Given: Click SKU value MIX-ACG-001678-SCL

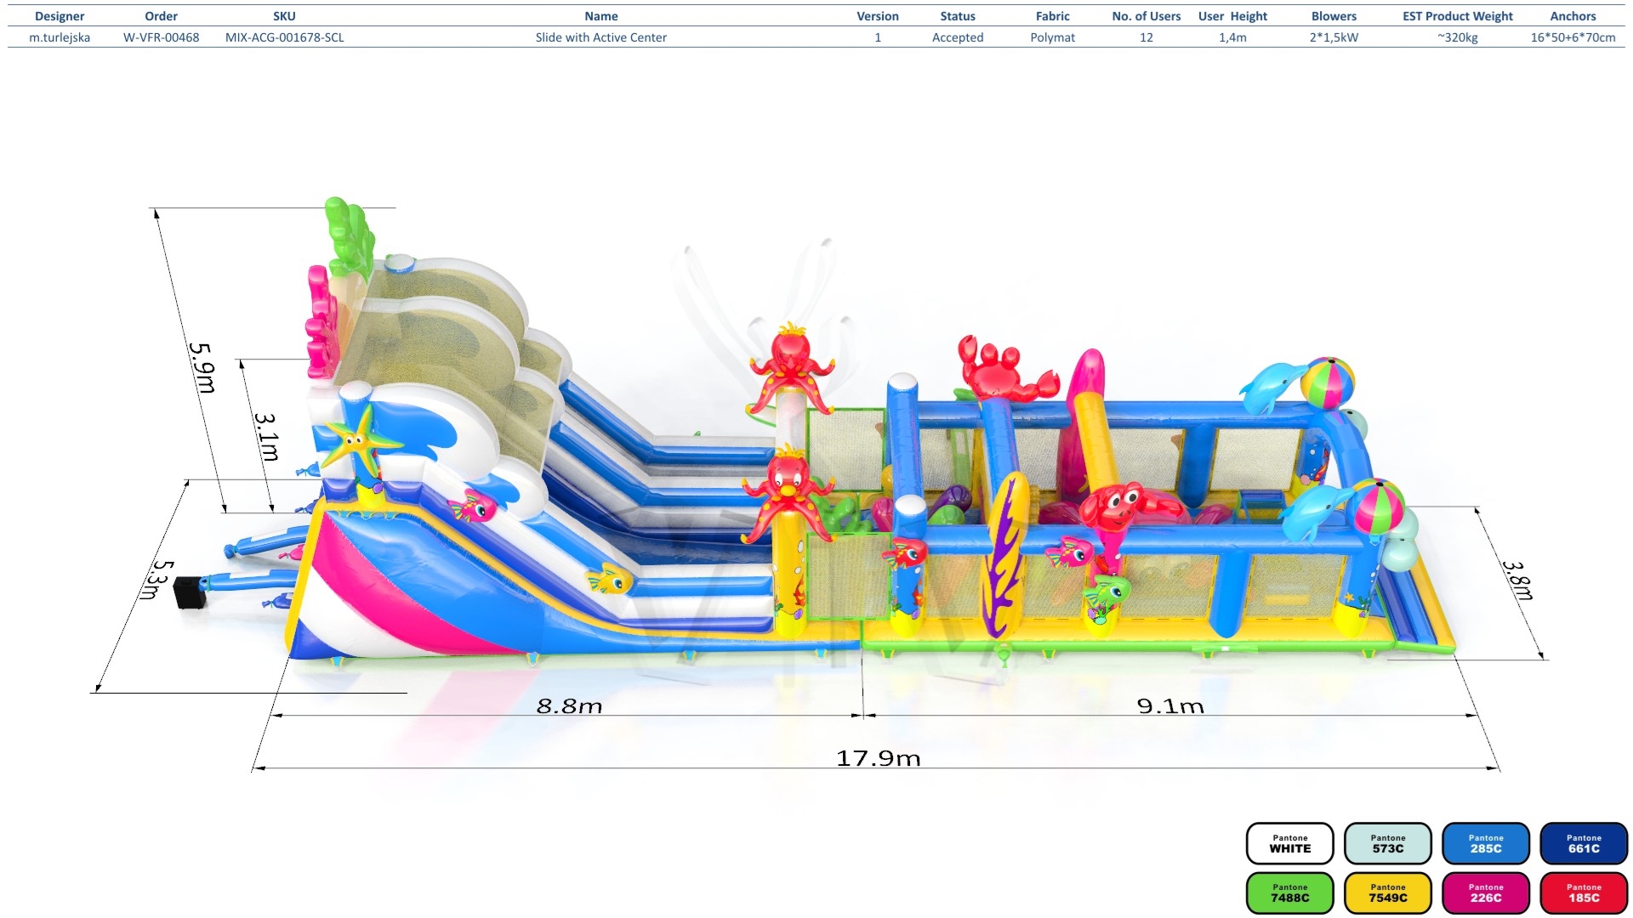Looking at the screenshot, I should [284, 37].
